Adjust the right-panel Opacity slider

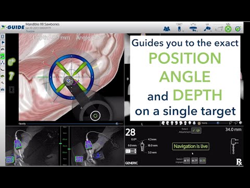[x=218, y=123]
